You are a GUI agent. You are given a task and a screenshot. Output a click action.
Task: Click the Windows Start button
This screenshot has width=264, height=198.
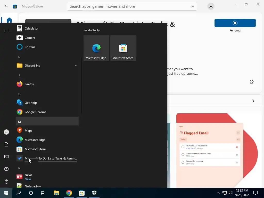click(x=6, y=193)
